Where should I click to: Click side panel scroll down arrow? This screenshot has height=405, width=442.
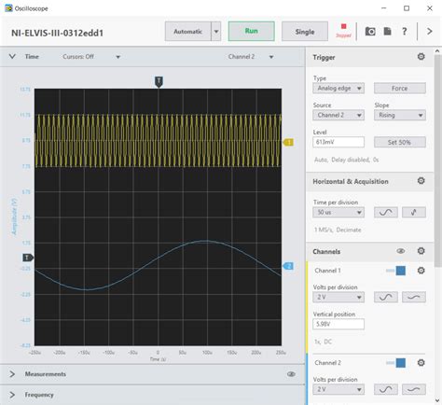[437, 400]
